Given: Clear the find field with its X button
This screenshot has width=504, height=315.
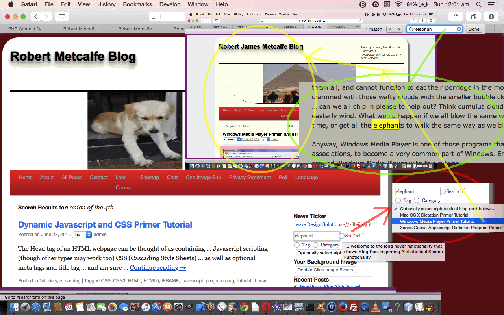Looking at the screenshot, I should coord(459,29).
